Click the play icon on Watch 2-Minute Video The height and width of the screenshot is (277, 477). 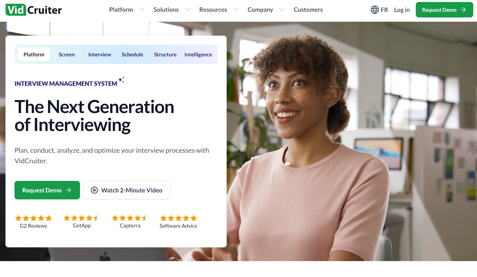(x=94, y=190)
